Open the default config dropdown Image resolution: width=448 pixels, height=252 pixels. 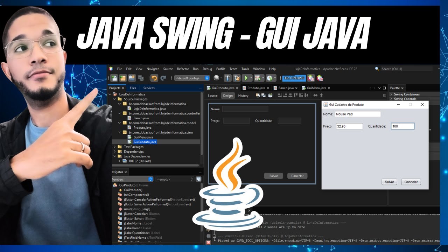click(192, 78)
